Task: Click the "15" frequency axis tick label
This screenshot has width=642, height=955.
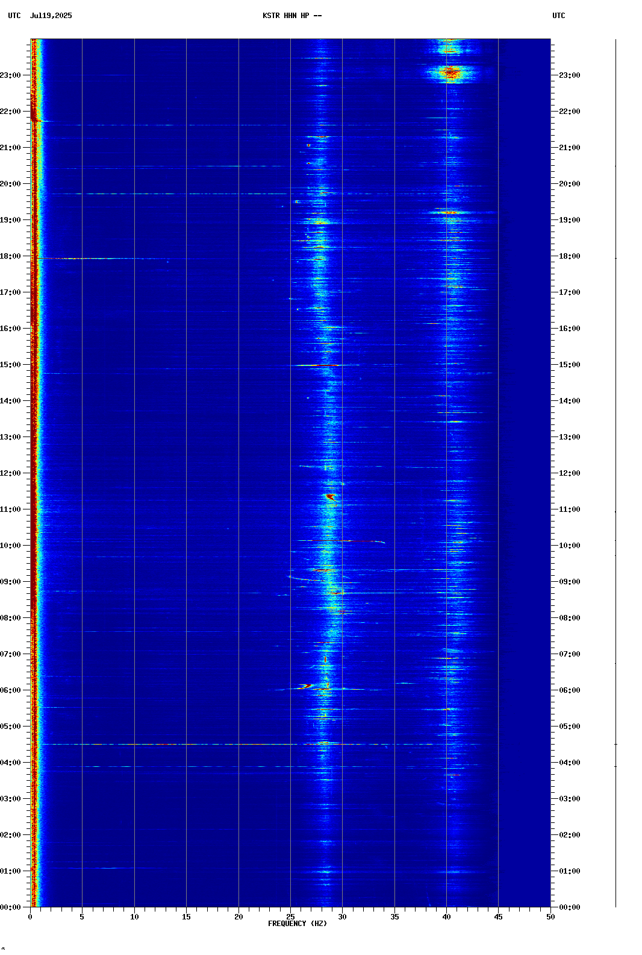Action: [186, 917]
